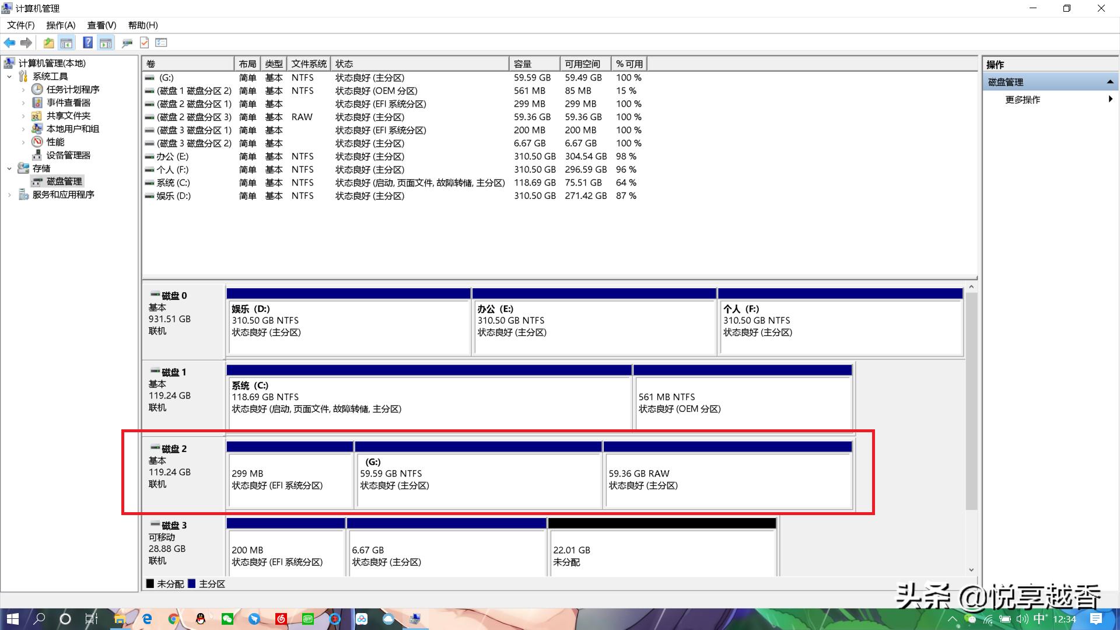This screenshot has height=630, width=1120.
Task: Click the forward navigation arrow icon
Action: click(x=26, y=43)
